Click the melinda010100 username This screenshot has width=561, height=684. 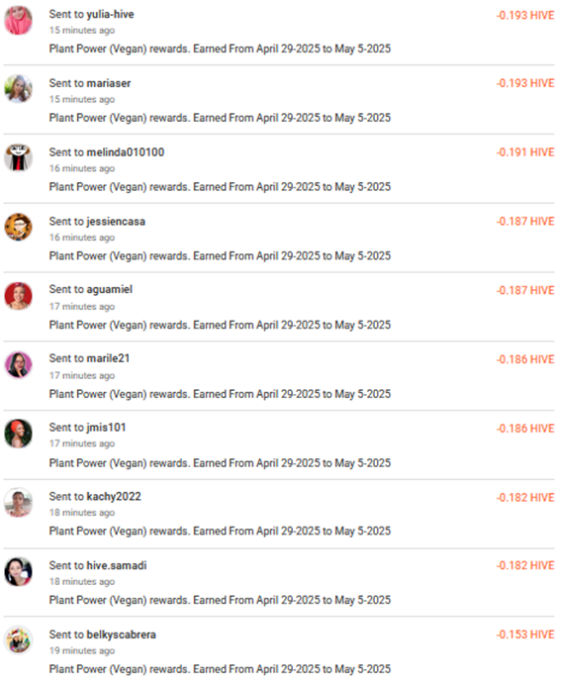(126, 152)
